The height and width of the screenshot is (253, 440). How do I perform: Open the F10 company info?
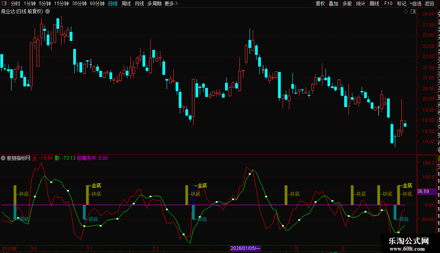tap(388, 4)
